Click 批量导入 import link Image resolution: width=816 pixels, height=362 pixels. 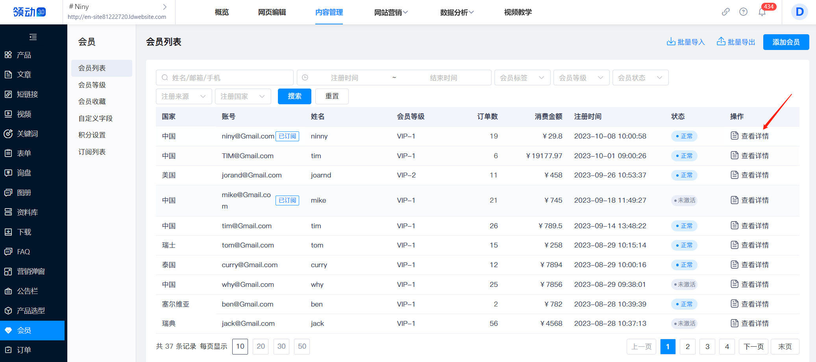[x=686, y=42]
